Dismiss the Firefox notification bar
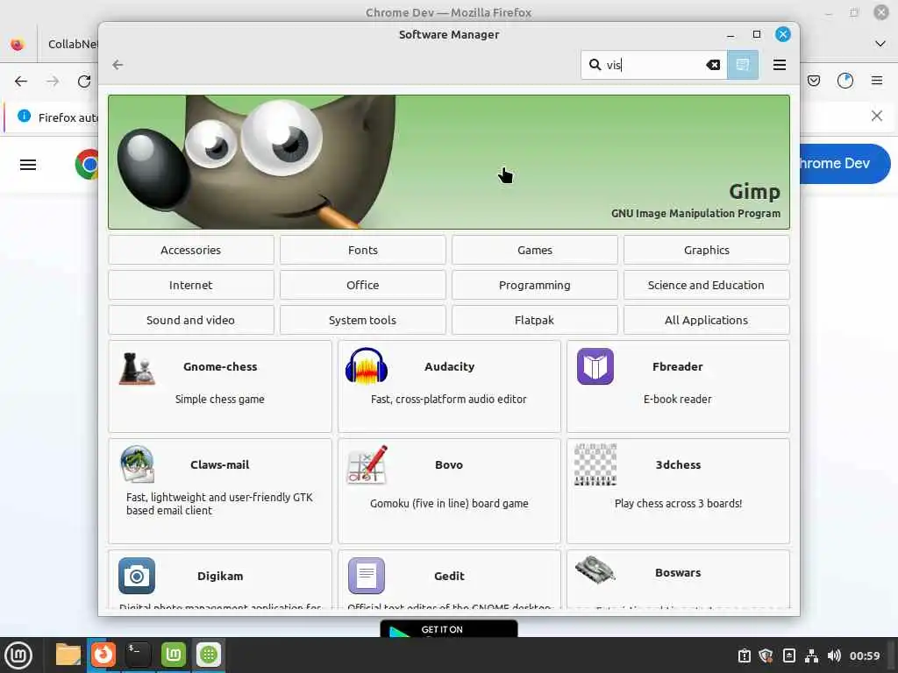Screen dimensions: 898x673 [x=877, y=116]
